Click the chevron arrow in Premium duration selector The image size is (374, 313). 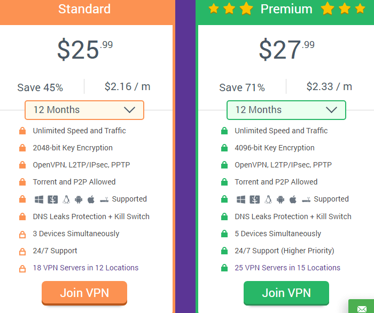[x=331, y=110]
